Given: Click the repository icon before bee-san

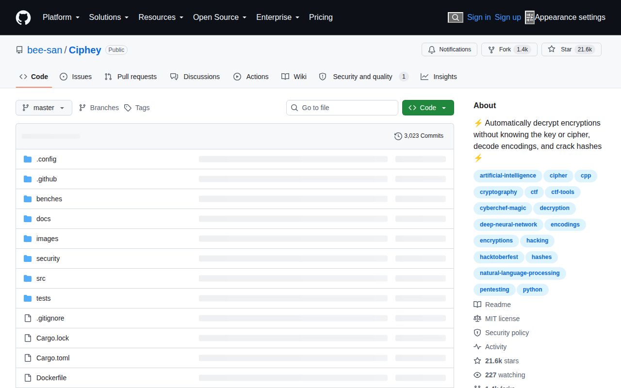Looking at the screenshot, I should pyautogui.click(x=19, y=50).
